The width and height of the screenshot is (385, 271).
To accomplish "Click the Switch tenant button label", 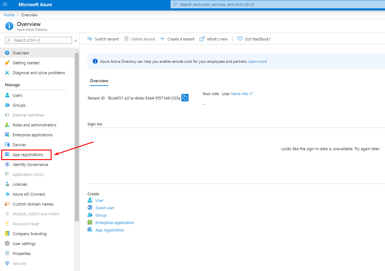I will click(107, 39).
